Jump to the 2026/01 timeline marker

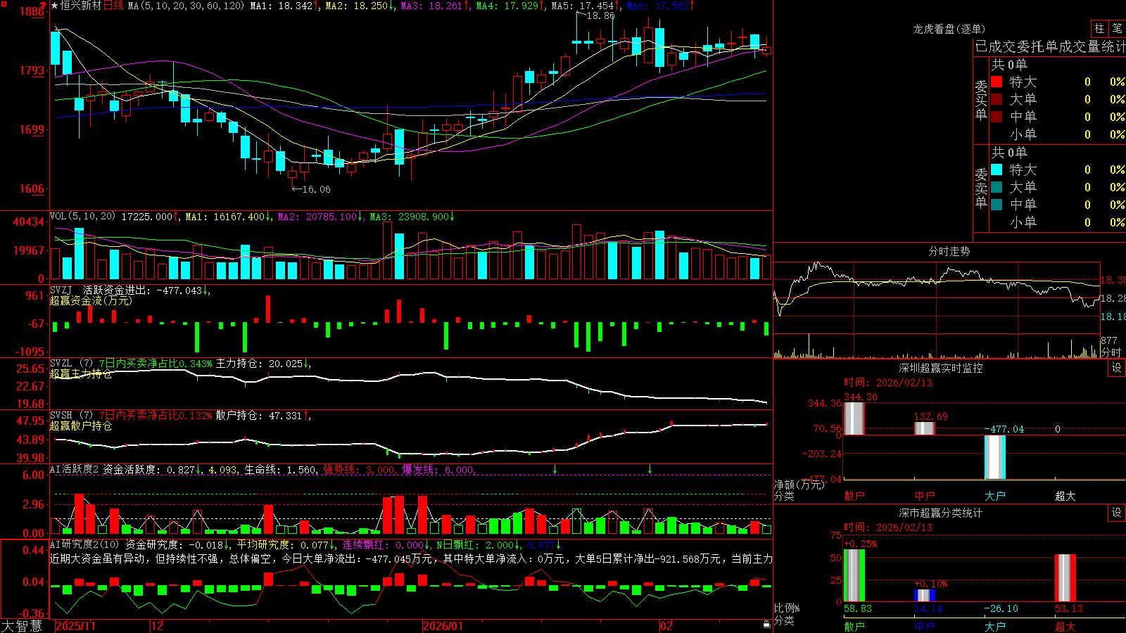(443, 626)
